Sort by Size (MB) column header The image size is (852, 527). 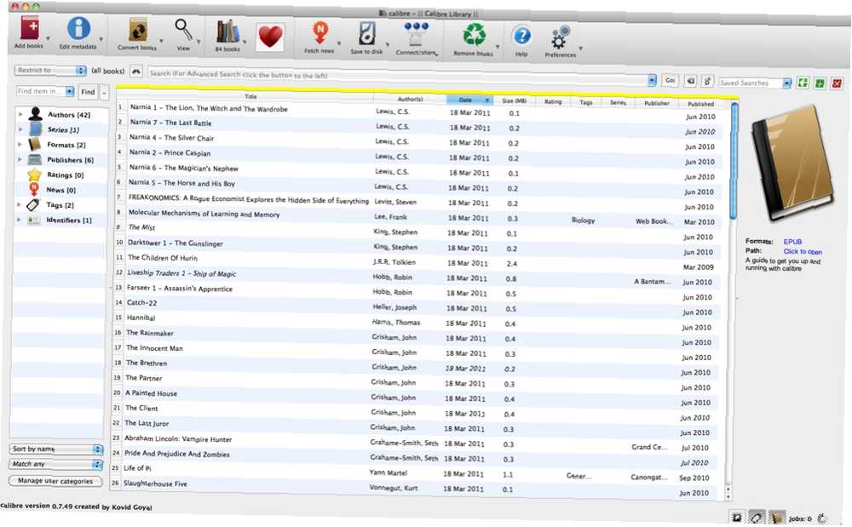click(x=514, y=101)
